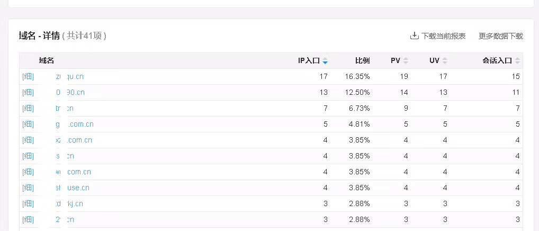This screenshot has height=231, width=539.
Task: Click the UV column sort arrows
Action: [x=445, y=61]
